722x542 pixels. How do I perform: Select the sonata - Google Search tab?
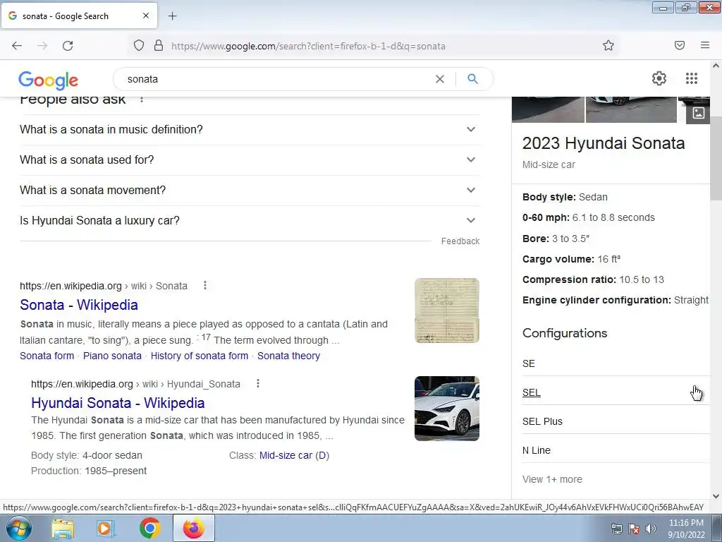click(79, 16)
